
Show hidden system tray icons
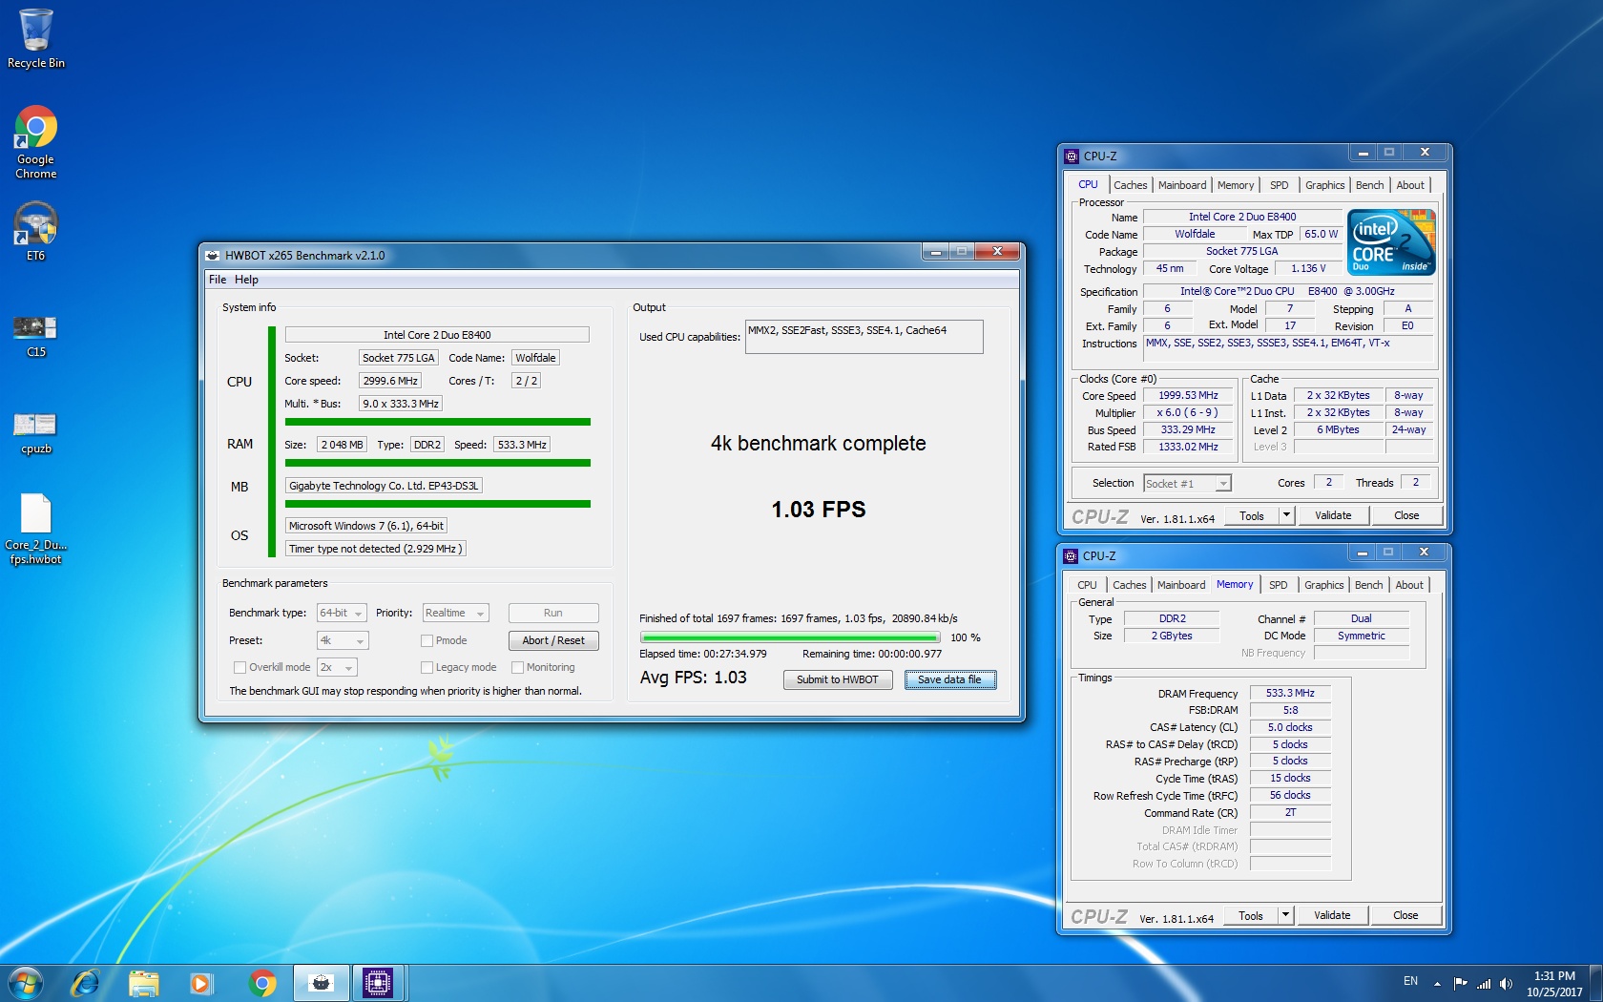click(x=1436, y=983)
